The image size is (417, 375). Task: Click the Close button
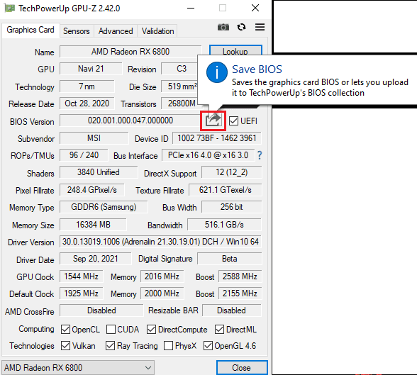click(241, 368)
